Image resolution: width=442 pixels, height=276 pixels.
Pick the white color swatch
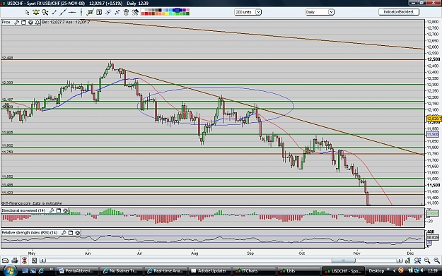[143, 11]
